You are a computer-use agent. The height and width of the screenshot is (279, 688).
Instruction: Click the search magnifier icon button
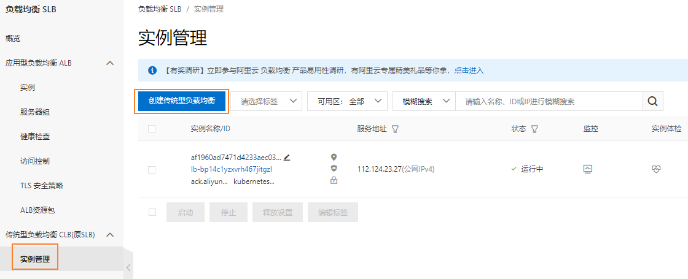click(x=652, y=101)
